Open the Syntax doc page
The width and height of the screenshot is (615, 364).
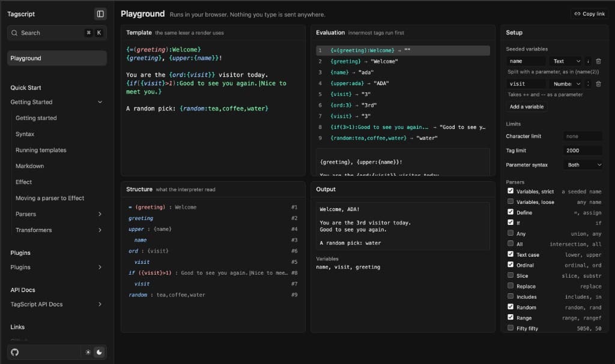pos(25,134)
